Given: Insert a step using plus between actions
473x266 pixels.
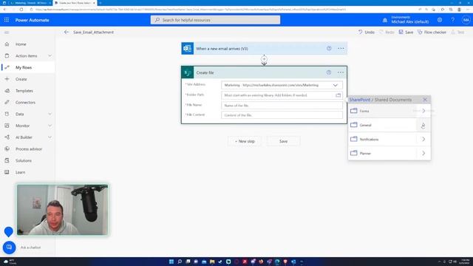Looking at the screenshot, I should coord(264,59).
